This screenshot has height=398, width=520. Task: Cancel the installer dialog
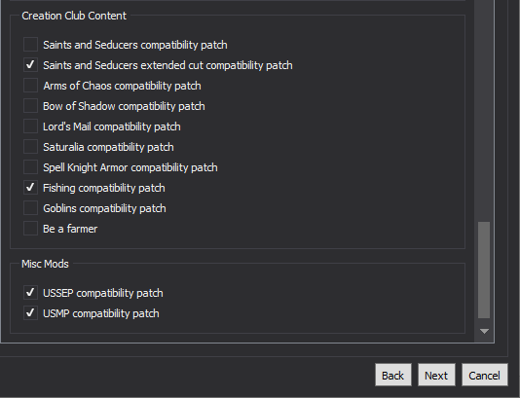point(485,376)
